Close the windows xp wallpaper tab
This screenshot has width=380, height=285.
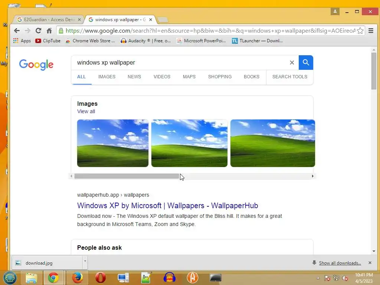(151, 20)
